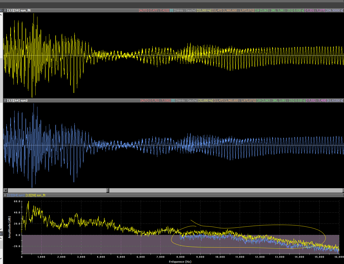Click the 206.50000 s duration in syn_flt header
Screen dimensions: 344x264
coord(334,10)
